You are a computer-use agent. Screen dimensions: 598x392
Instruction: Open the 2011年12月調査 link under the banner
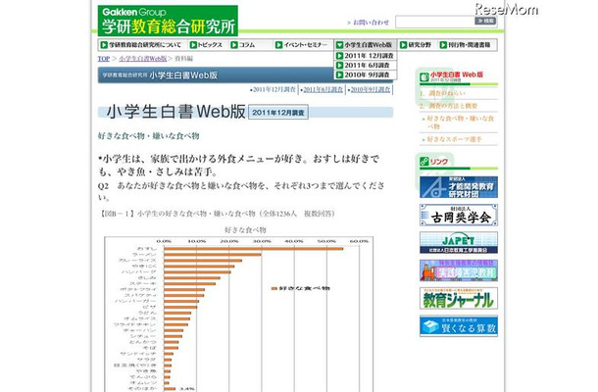click(274, 89)
